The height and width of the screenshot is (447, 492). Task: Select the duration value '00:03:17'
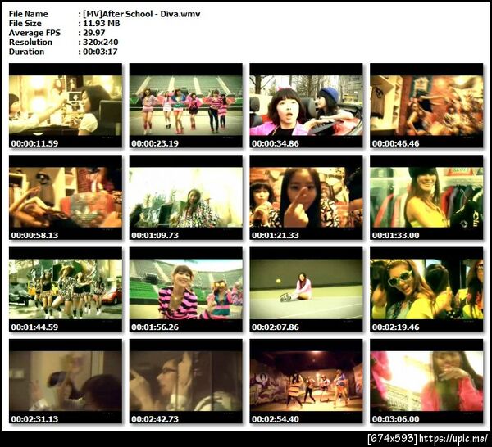click(x=100, y=52)
